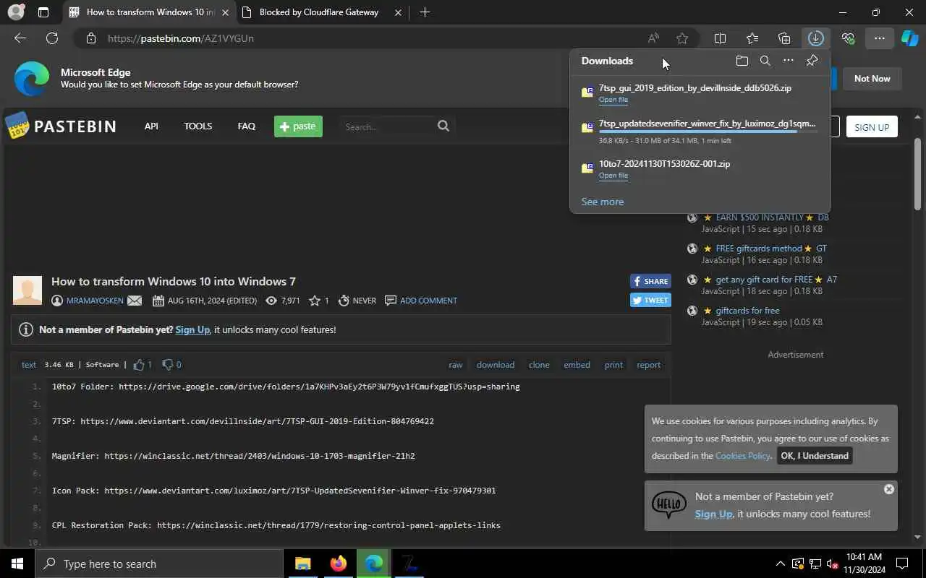
Task: Click Sign Up link in member notice
Action: pyautogui.click(x=192, y=329)
